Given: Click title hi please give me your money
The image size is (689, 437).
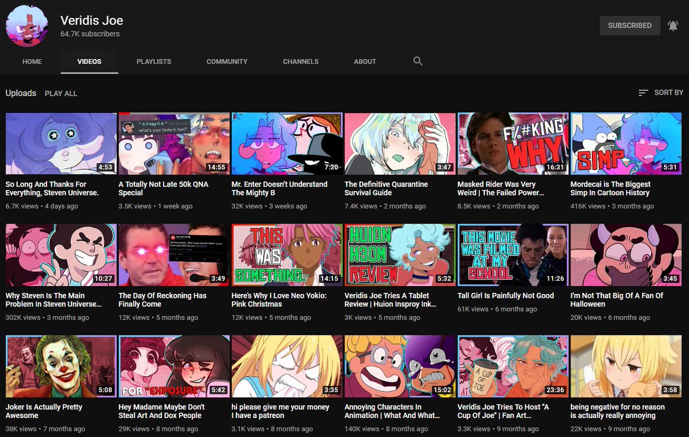Looking at the screenshot, I should 281,411.
